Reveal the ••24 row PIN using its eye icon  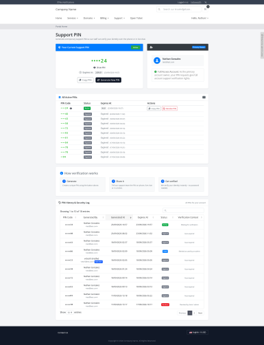71,109
